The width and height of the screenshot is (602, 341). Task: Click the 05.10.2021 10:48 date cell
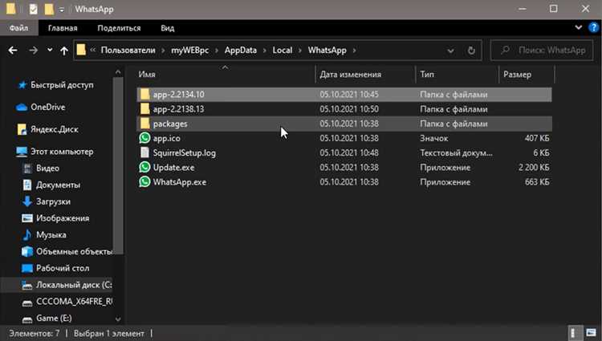pyautogui.click(x=349, y=152)
